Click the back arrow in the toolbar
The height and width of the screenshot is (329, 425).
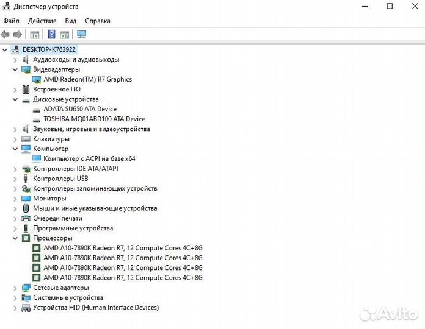[x=5, y=35]
